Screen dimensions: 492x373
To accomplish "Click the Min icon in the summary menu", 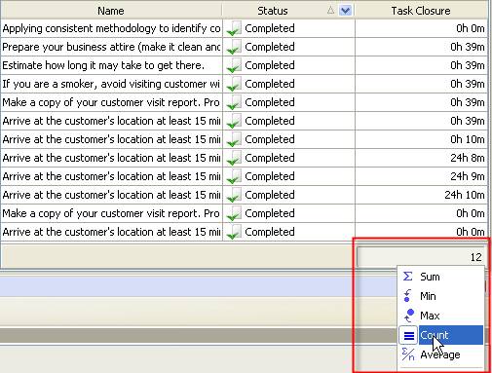I will pyautogui.click(x=407, y=296).
